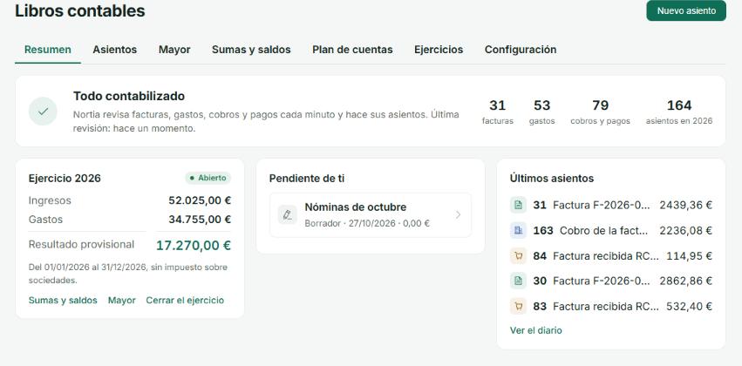Click the building icon for entry 163
This screenshot has height=366, width=742.
518,230
